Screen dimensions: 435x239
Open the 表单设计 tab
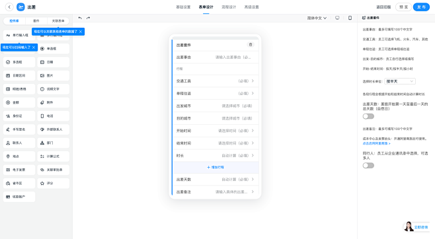pos(206,7)
